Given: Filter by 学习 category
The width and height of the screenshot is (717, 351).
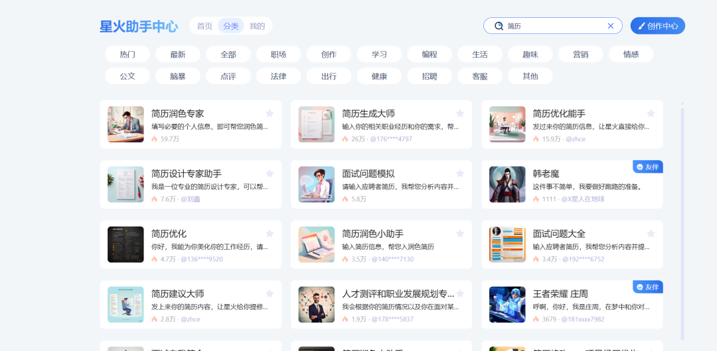Looking at the screenshot, I should point(379,54).
